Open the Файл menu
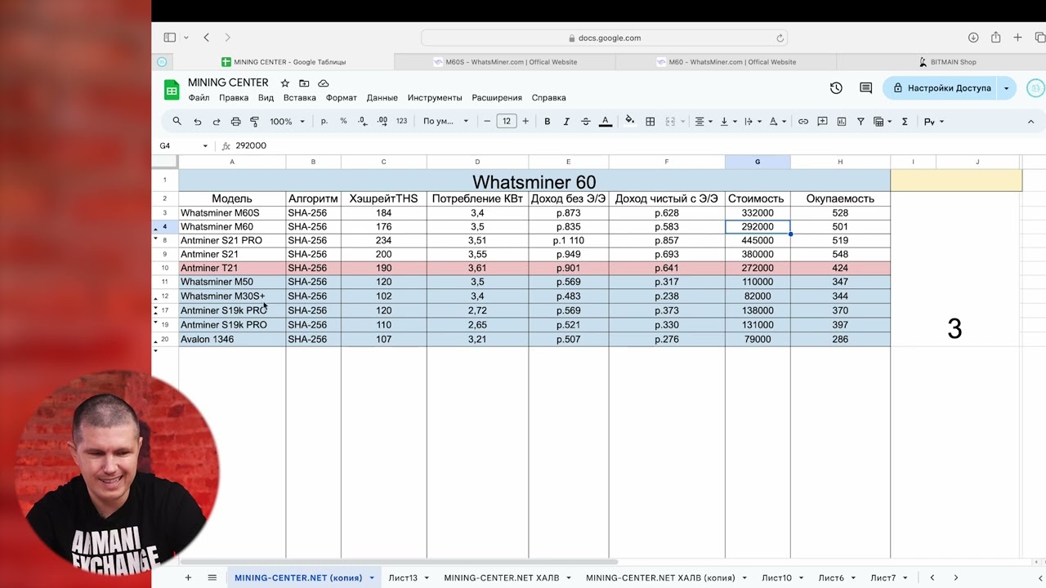The image size is (1046, 588). [199, 98]
